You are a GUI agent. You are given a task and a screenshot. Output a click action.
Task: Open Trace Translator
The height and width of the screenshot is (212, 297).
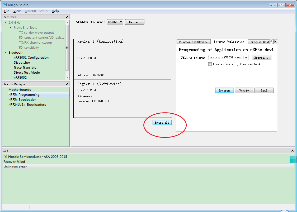point(26,67)
